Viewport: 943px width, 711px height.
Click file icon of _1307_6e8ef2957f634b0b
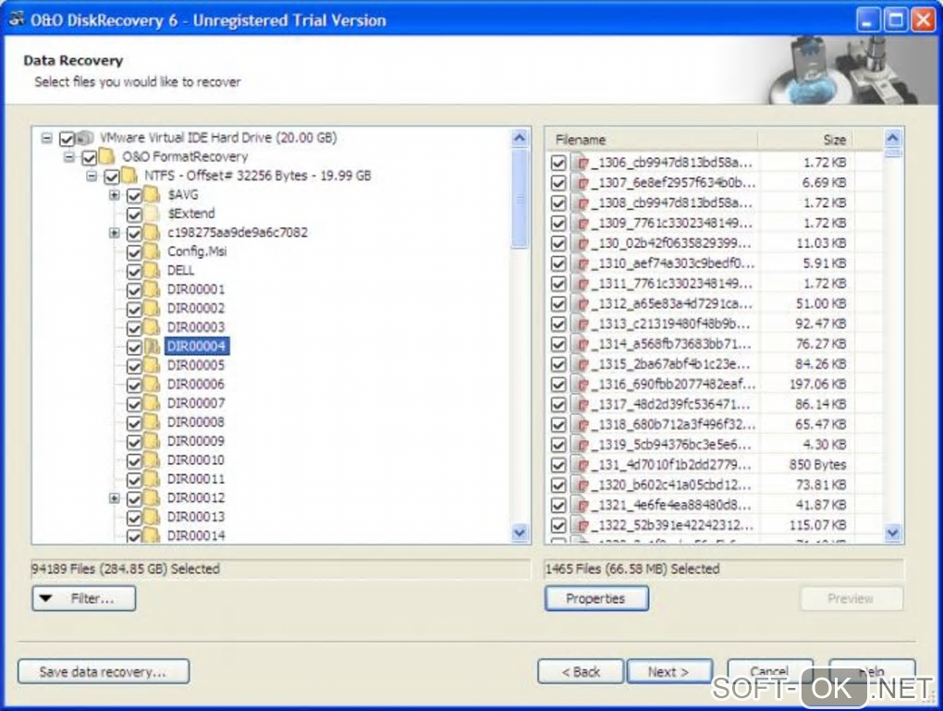[x=581, y=183]
